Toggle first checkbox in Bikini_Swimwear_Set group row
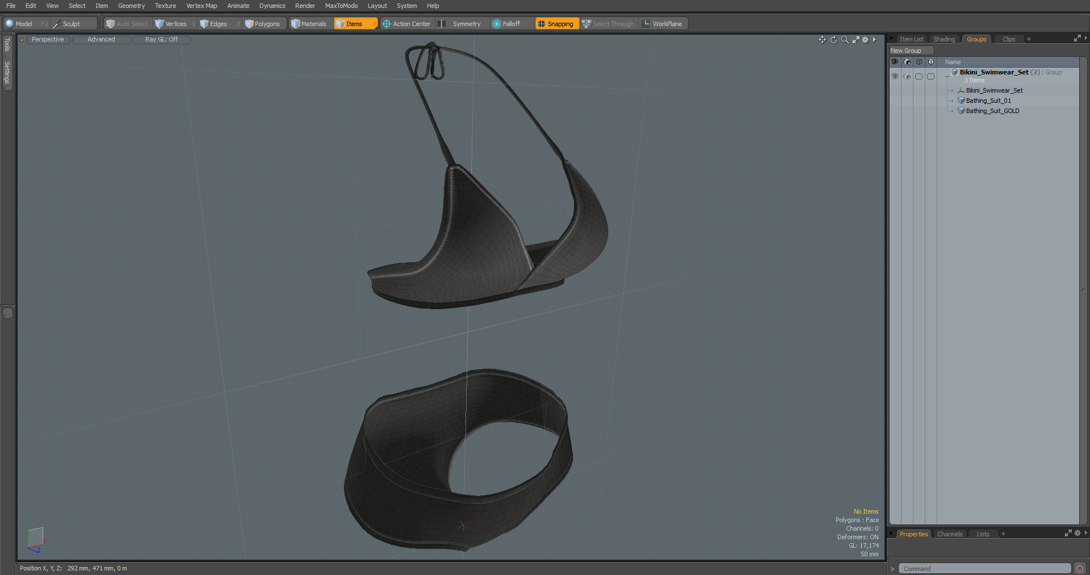Image resolution: width=1090 pixels, height=575 pixels. pyautogui.click(x=919, y=76)
